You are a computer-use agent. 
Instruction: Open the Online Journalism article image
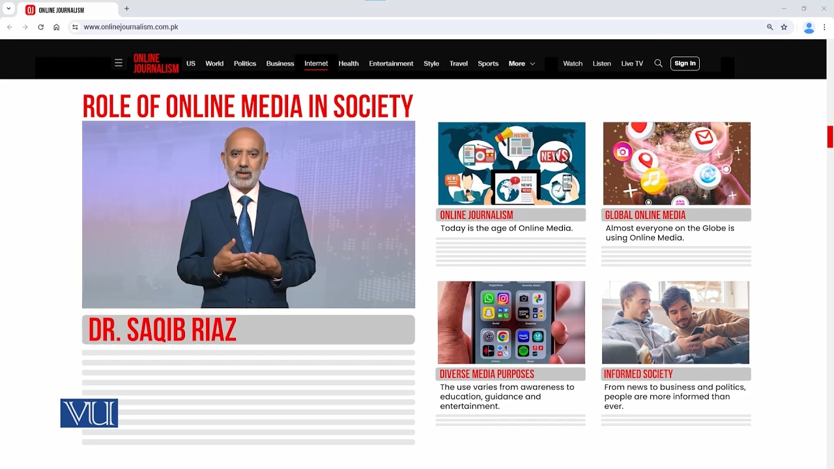click(511, 163)
